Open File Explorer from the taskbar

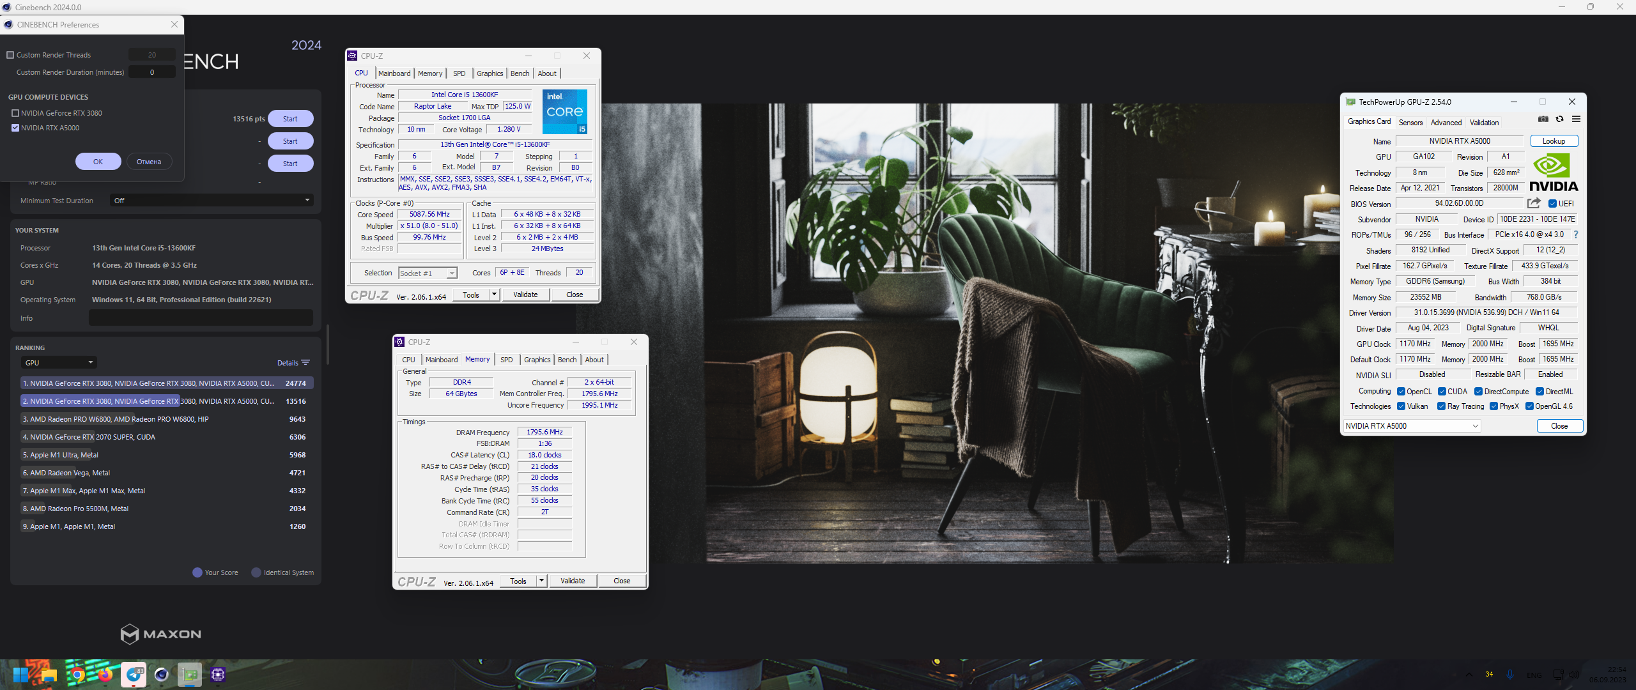49,675
